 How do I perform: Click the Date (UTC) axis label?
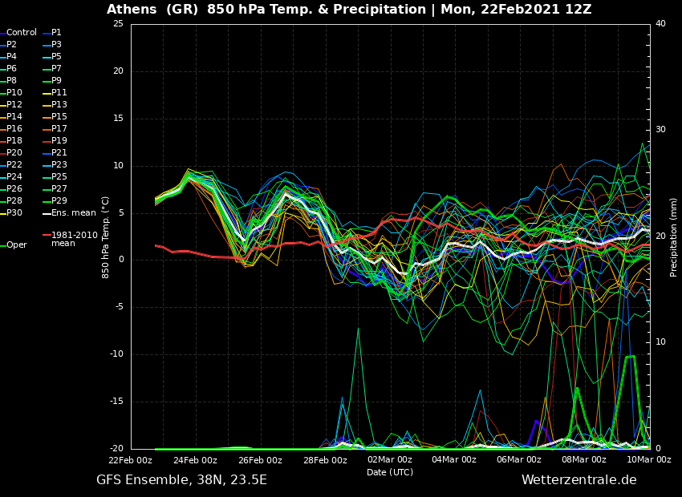(x=390, y=472)
